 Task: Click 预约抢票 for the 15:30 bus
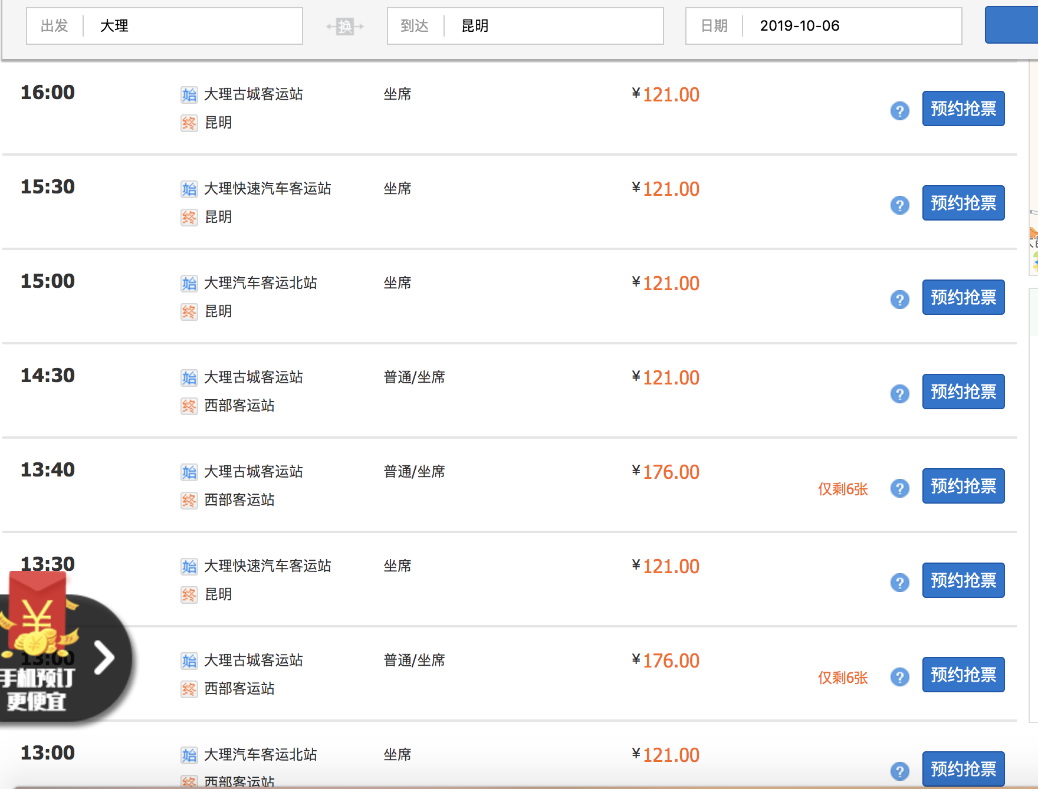point(963,203)
